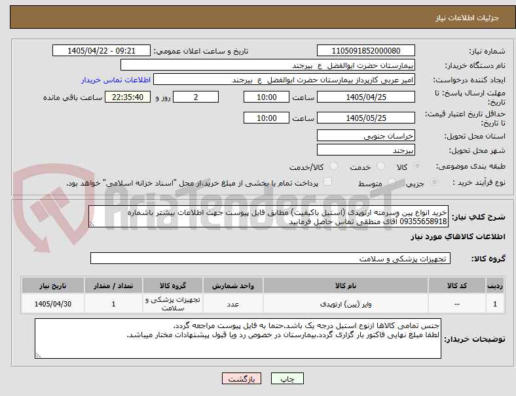516x396 pixels.
Task: Click the چاپ print button
Action: (287, 378)
